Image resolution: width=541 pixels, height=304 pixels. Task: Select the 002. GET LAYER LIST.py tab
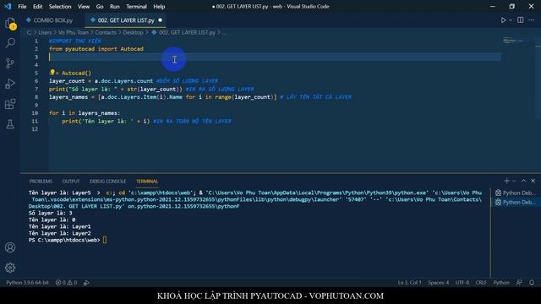(126, 20)
